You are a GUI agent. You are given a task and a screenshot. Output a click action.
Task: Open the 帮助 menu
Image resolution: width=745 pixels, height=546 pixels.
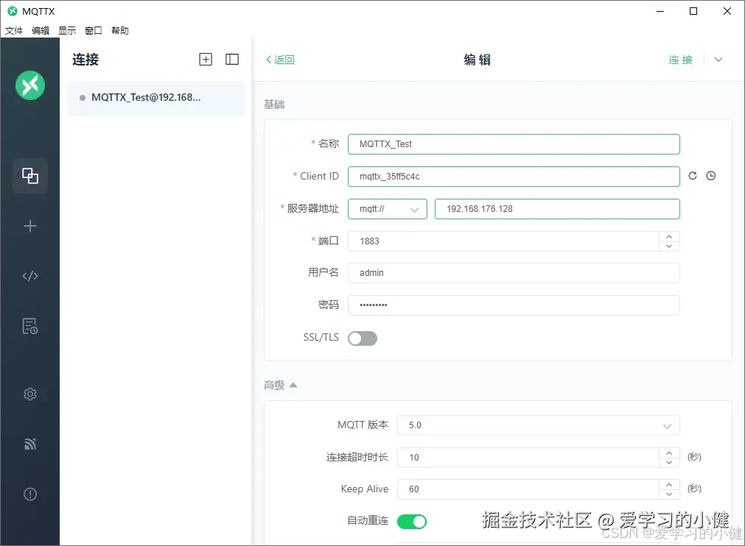[120, 30]
